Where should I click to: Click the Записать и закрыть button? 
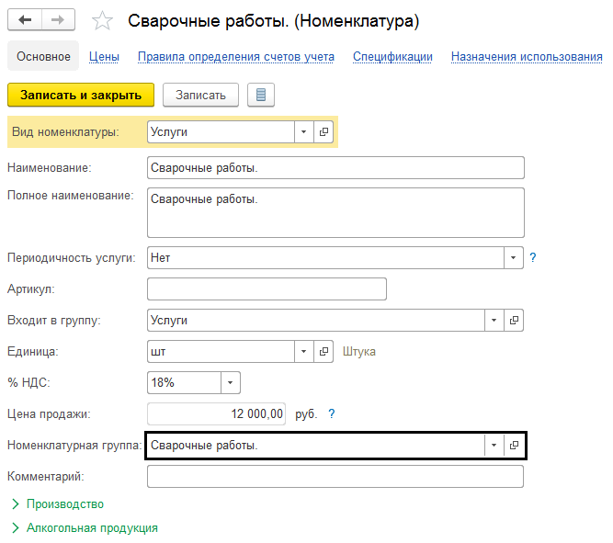[x=81, y=95]
